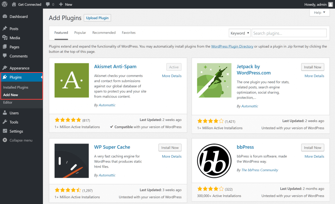Switch to the Featured tab

tap(61, 33)
